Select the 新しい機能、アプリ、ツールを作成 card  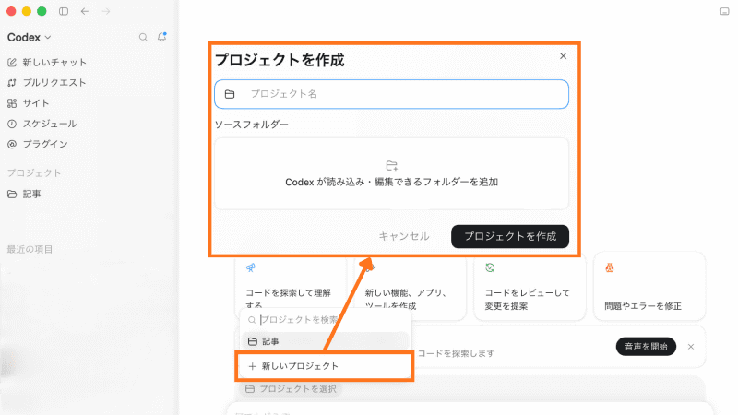410,288
